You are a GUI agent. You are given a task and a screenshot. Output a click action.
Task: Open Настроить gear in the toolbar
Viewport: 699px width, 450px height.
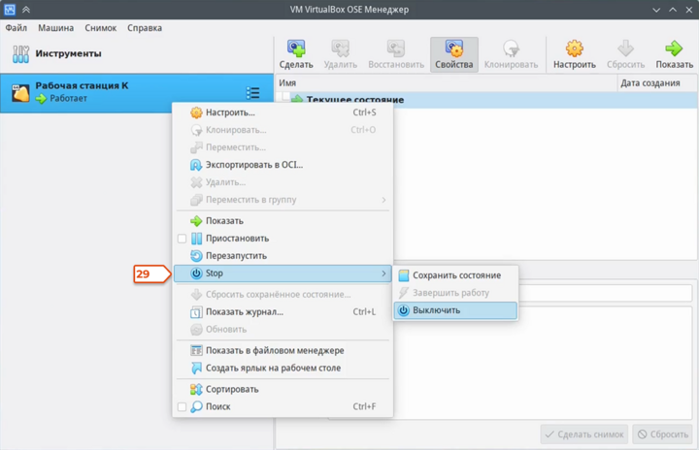pyautogui.click(x=574, y=48)
